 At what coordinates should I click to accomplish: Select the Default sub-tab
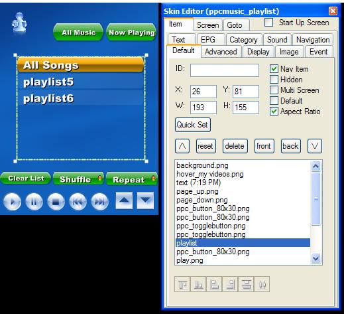tap(184, 50)
